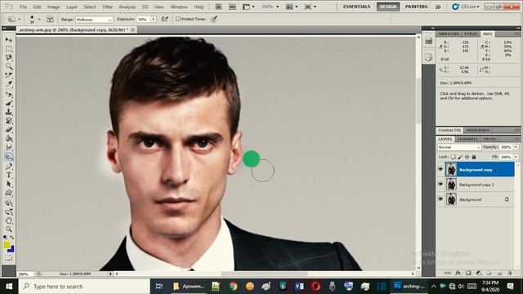Create new fill or adjustment layer
Image resolution: width=523 pixels, height=294 pixels.
click(479, 273)
